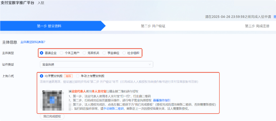
Task: Click the 第三步 完成注册 step
Action: click(x=257, y=26)
